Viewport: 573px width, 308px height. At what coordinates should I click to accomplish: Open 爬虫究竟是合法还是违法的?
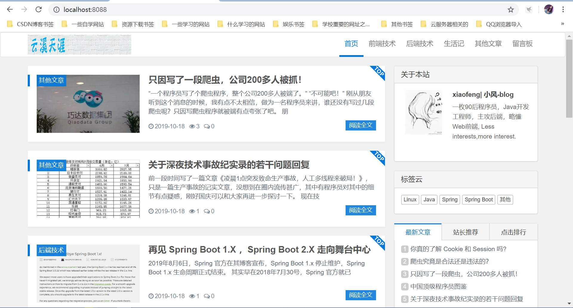point(449,262)
